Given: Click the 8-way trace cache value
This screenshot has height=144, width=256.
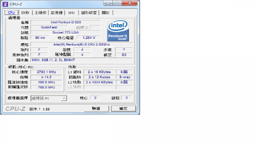Looking at the screenshot, I should coord(124,77).
